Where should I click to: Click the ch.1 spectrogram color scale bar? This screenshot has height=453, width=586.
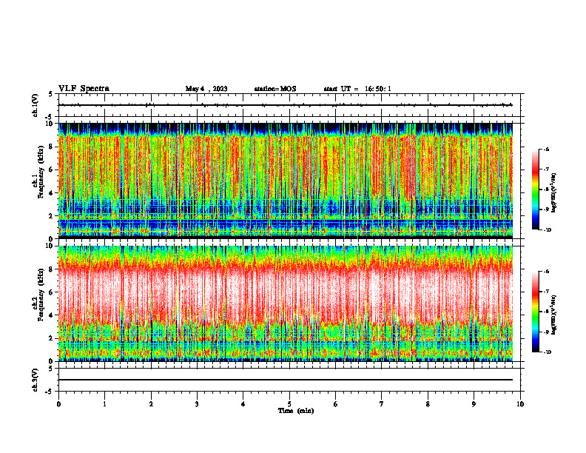pos(535,189)
